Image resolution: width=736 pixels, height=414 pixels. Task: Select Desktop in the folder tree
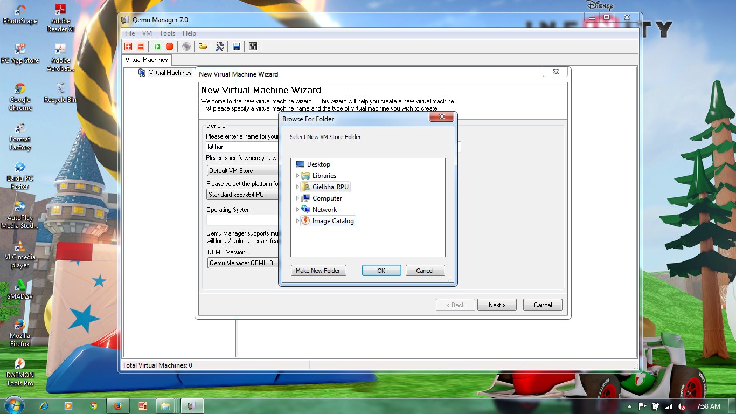(x=318, y=164)
